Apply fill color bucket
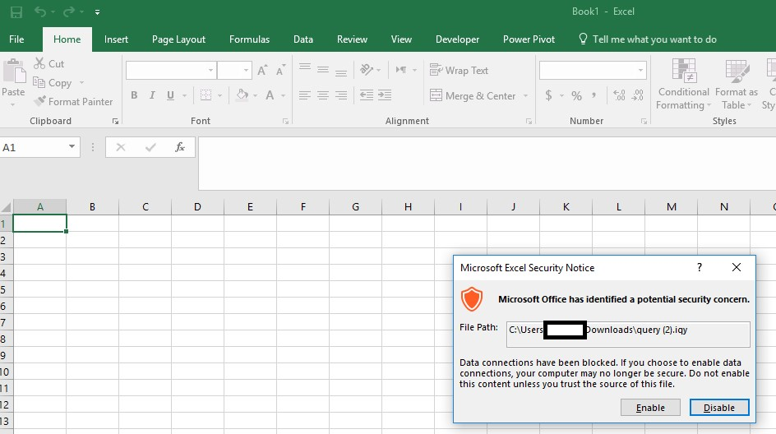The width and height of the screenshot is (776, 434). [x=242, y=95]
